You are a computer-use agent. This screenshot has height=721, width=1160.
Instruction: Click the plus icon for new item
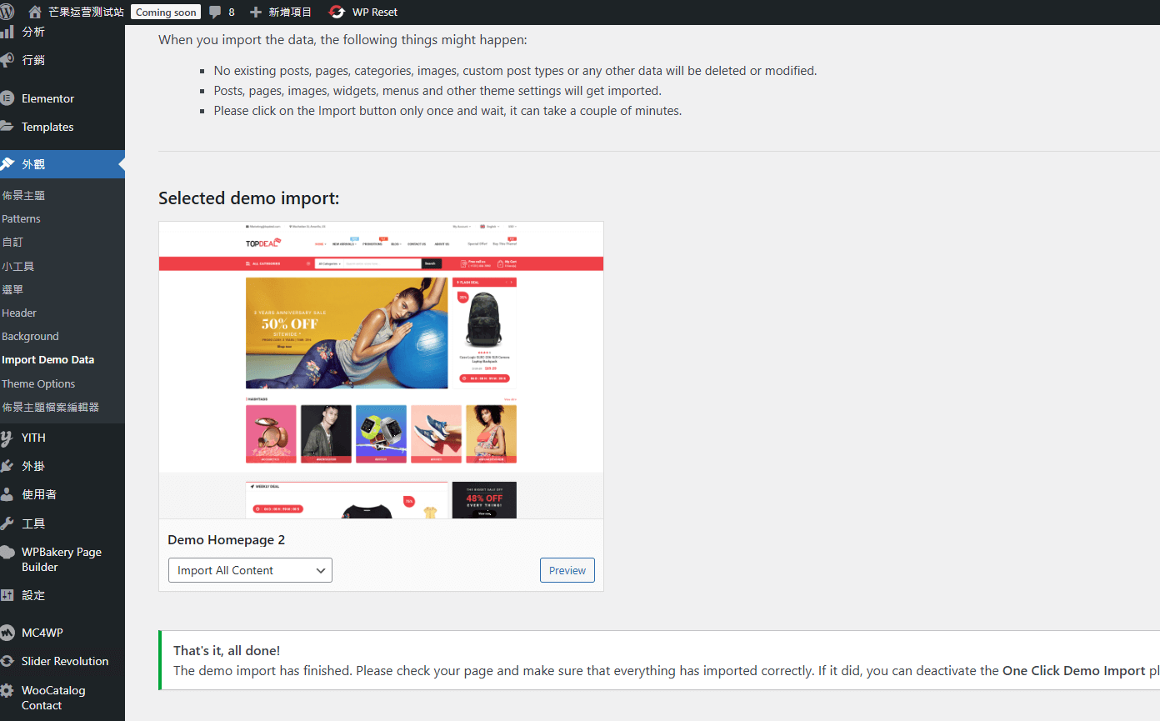256,12
